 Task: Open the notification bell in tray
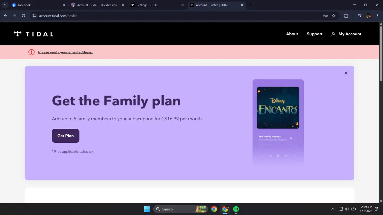[x=376, y=209]
